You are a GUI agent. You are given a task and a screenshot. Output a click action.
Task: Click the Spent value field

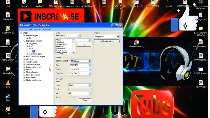click(79, 69)
